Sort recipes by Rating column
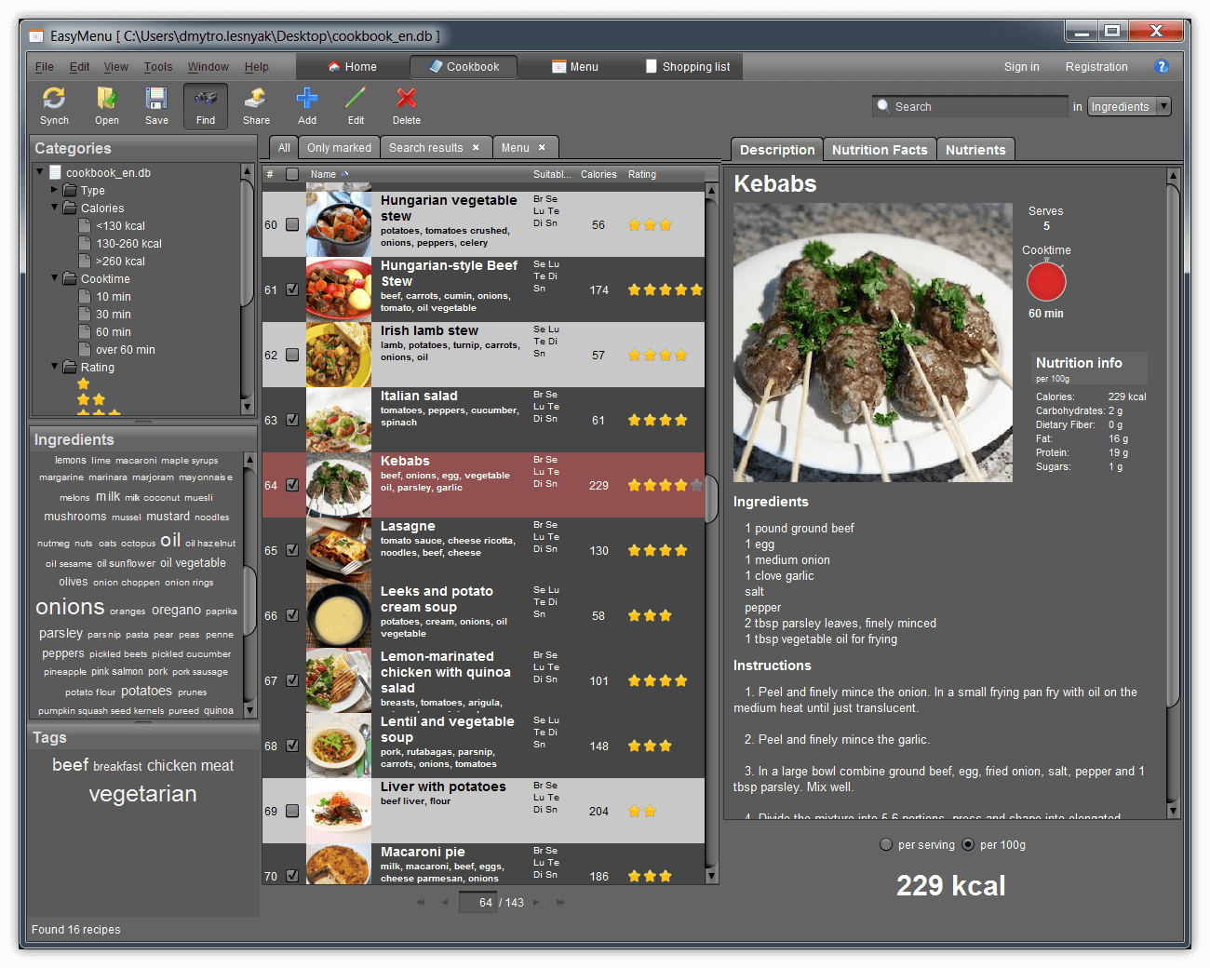This screenshot has width=1210, height=968. 642,174
